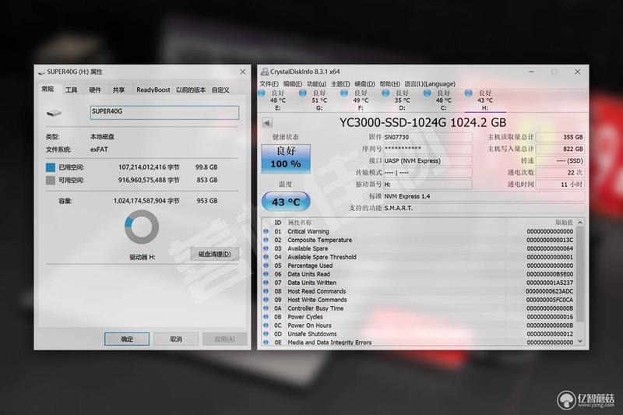Switch to the ReadyBoost tab
Image resolution: width=623 pixels, height=415 pixels.
153,90
